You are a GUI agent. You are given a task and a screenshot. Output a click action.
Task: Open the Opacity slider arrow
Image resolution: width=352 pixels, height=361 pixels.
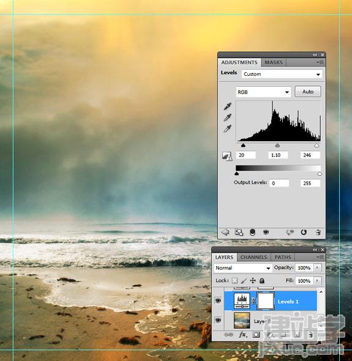pos(318,268)
